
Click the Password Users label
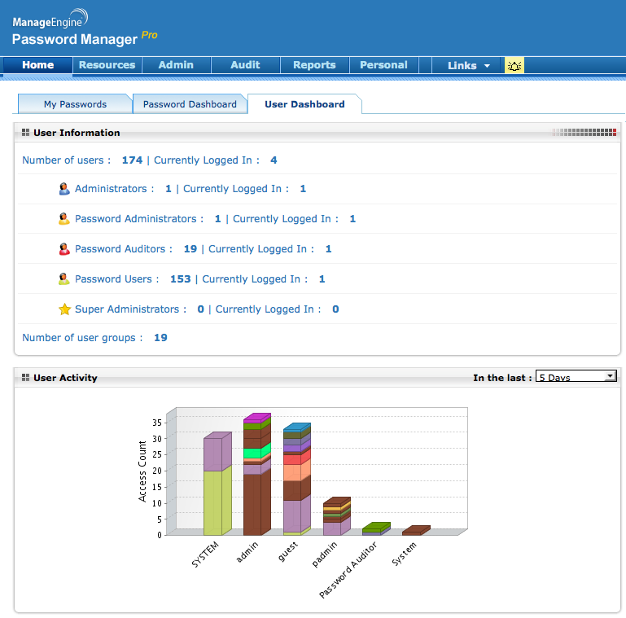coord(116,278)
